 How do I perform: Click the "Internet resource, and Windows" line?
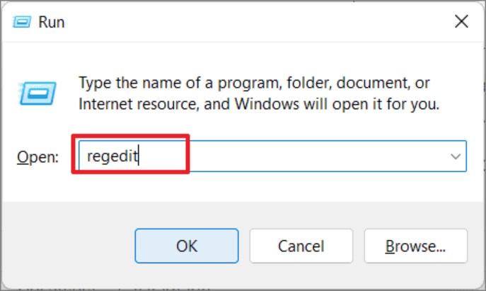(x=259, y=104)
